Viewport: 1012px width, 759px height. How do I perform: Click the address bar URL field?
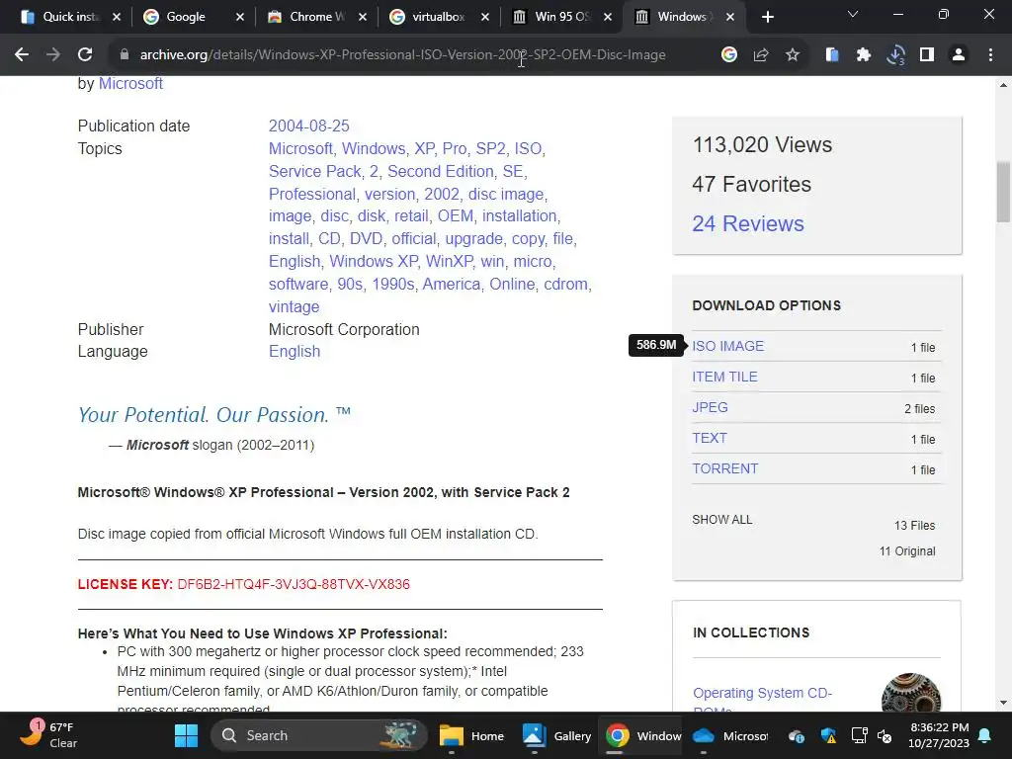point(403,55)
